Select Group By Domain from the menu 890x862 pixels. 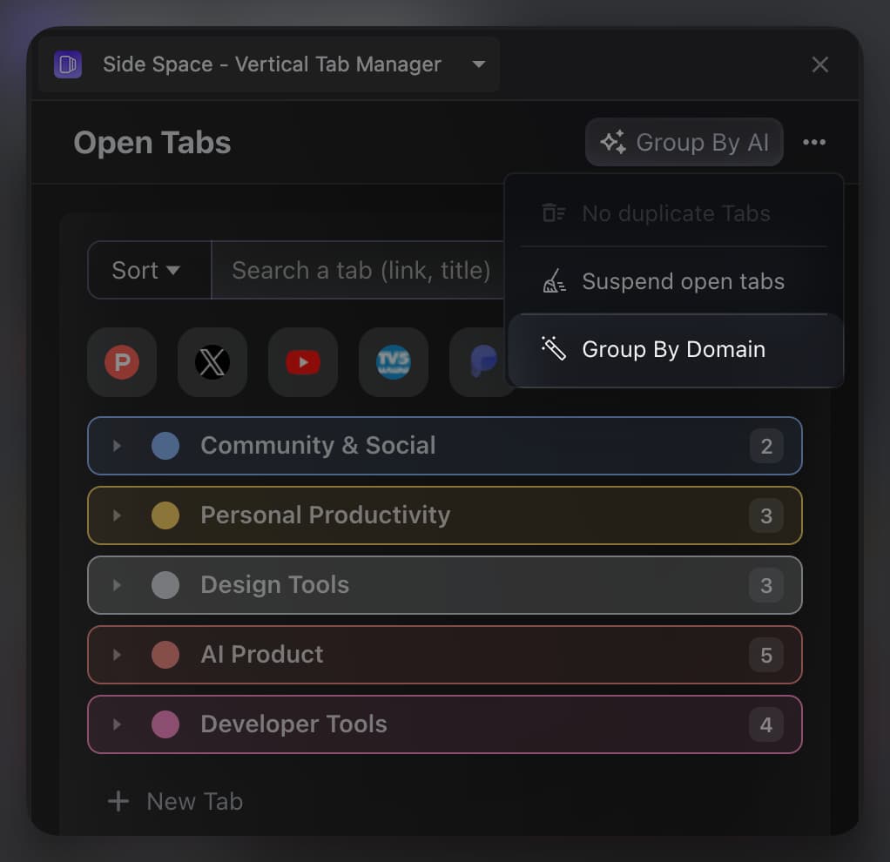672,348
